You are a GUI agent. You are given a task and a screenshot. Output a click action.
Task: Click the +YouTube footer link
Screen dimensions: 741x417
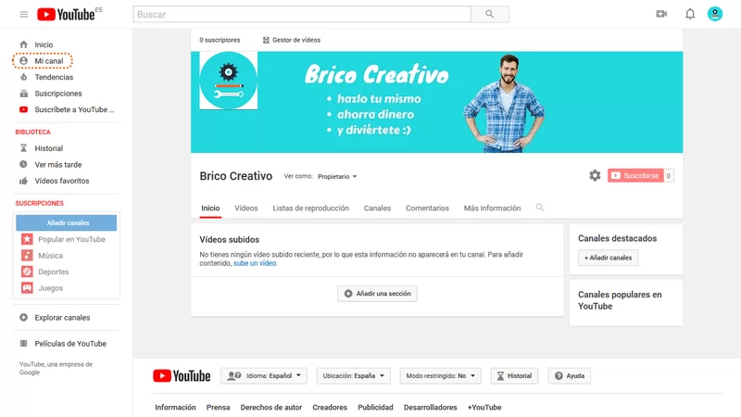pyautogui.click(x=484, y=408)
